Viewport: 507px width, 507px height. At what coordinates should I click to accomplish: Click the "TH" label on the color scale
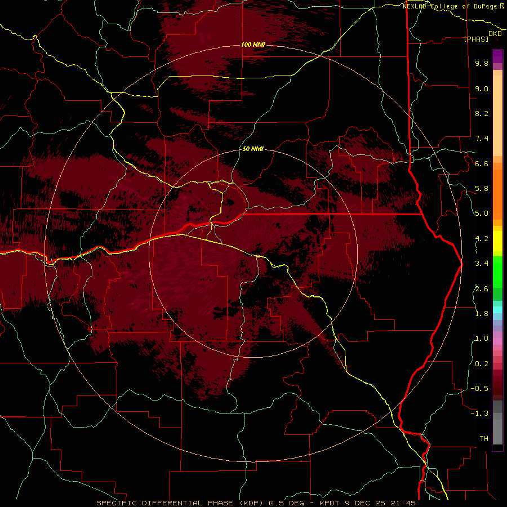(x=484, y=439)
